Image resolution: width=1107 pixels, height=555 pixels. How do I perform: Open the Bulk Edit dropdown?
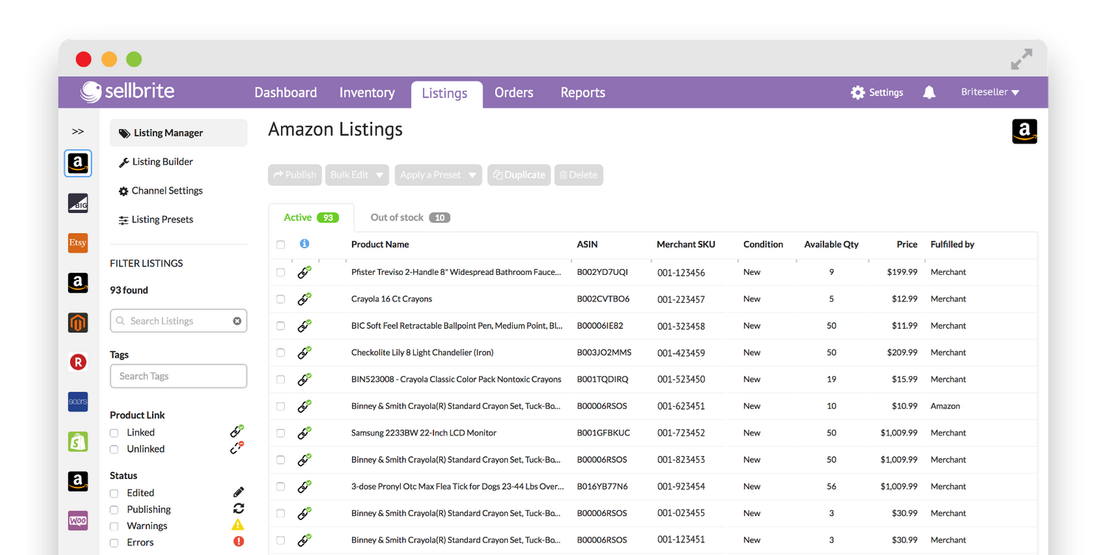357,175
